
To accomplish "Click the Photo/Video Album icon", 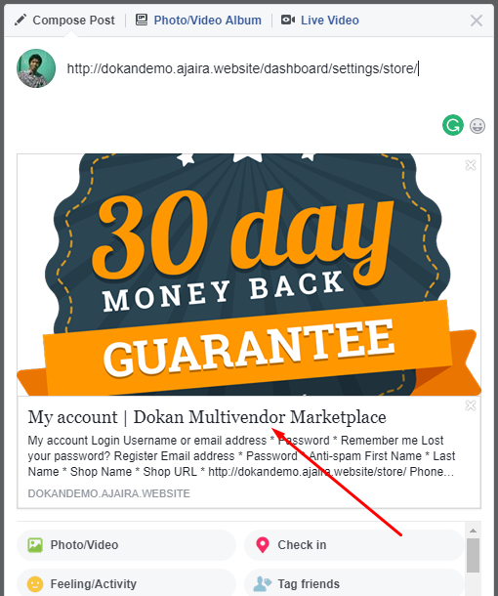I will coord(142,20).
